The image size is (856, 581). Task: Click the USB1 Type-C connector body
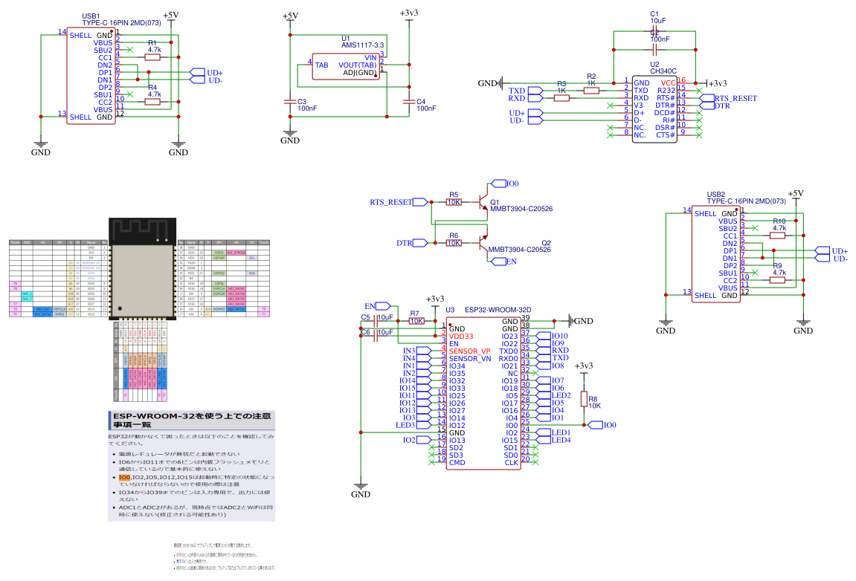click(91, 76)
